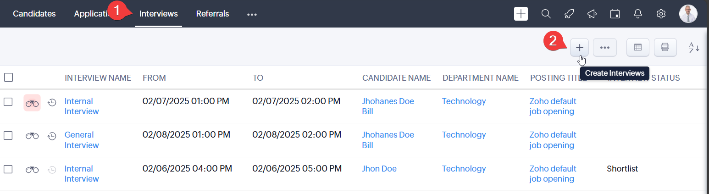This screenshot has width=709, height=194.
Task: Toggle the select-all checkbox in header
Action: pyautogui.click(x=8, y=78)
